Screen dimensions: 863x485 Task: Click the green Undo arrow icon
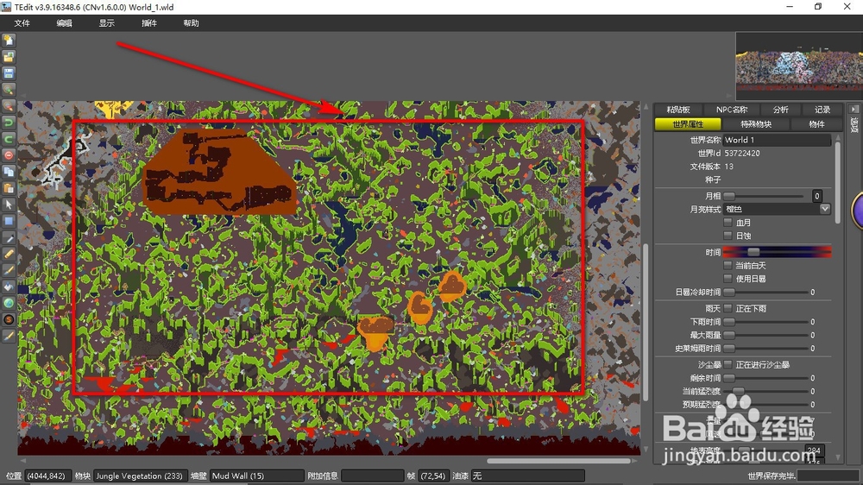pyautogui.click(x=9, y=123)
